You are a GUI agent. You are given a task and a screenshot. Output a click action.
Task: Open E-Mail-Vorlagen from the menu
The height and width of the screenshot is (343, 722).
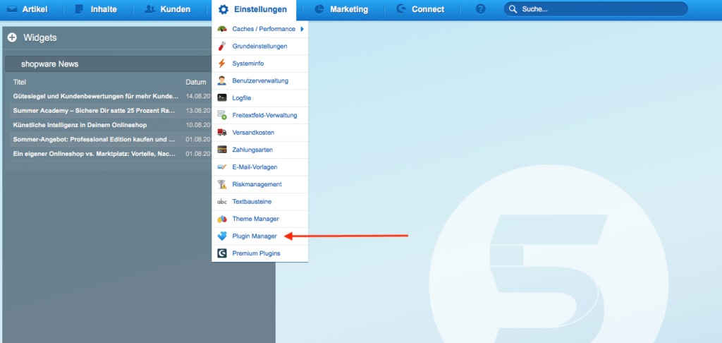pos(259,167)
